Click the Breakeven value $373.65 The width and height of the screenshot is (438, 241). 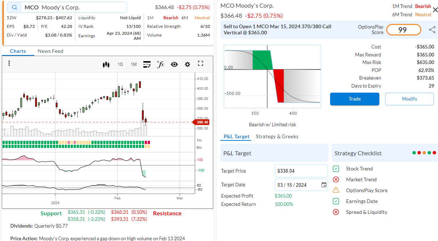[x=425, y=78]
